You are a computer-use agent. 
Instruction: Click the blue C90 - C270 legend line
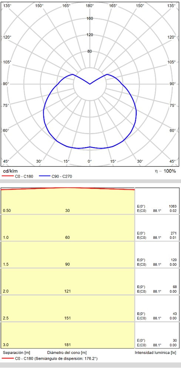(x=44, y=176)
